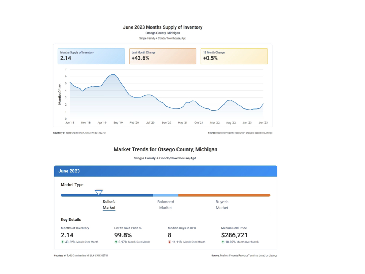Select the Balanced Market label
Viewport: 365px width, 274px height.
click(165, 204)
